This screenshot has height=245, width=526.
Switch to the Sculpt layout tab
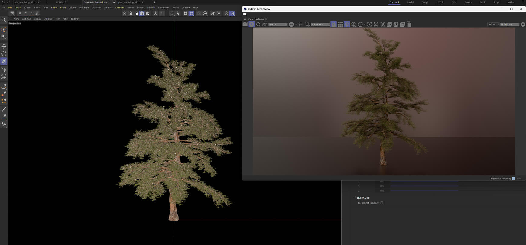(x=425, y=2)
